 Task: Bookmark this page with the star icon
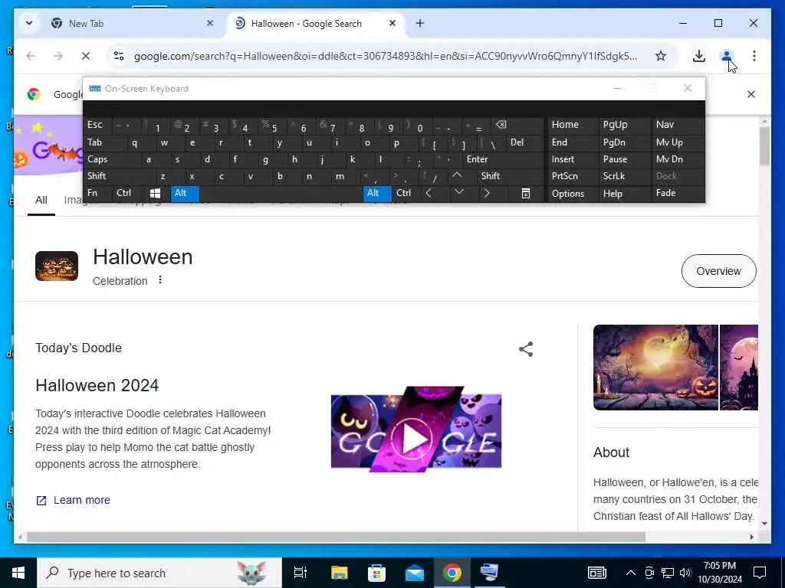coord(661,56)
